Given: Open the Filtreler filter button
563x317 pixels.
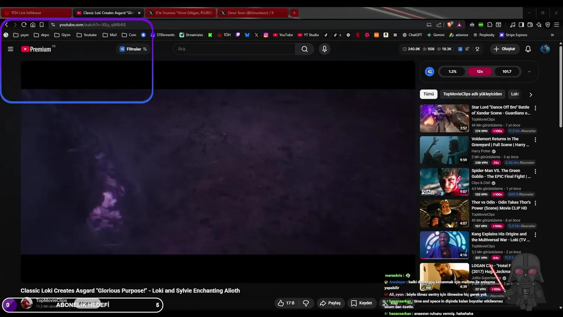Looking at the screenshot, I should click(133, 49).
